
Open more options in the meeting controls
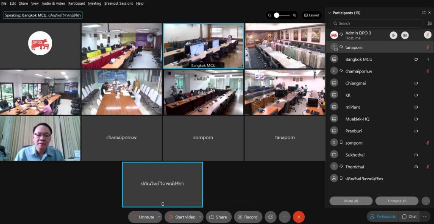(x=284, y=217)
